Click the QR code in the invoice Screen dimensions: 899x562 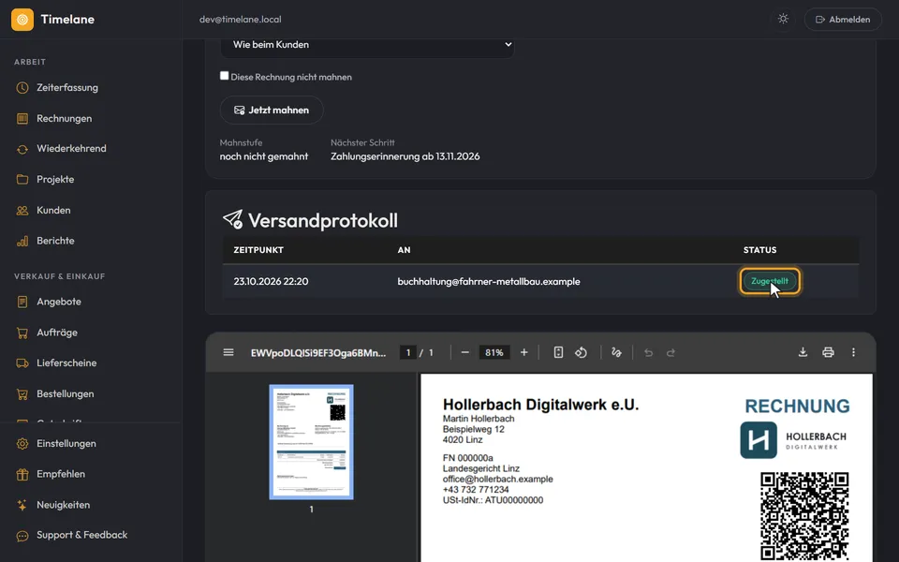pos(804,516)
